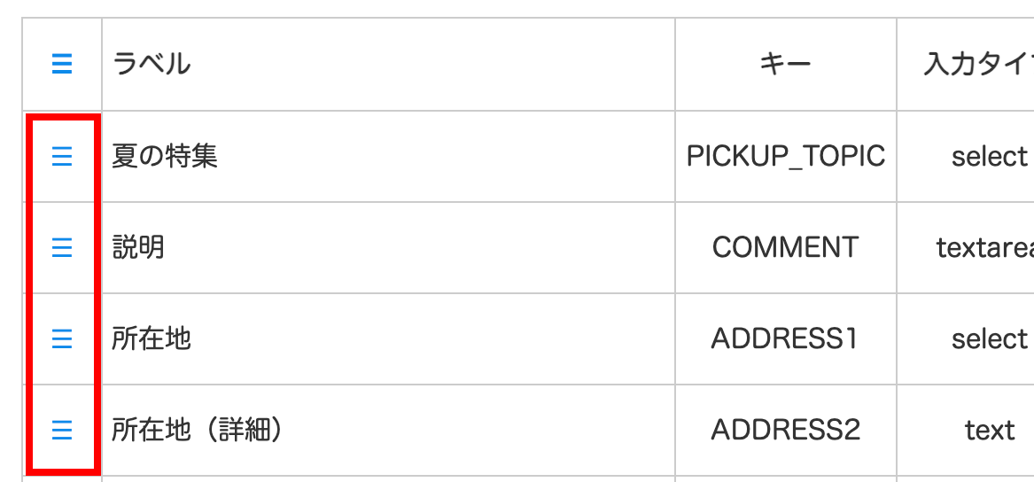Screen dimensions: 1034x482
Task: Click the ラベル column header
Action: pyautogui.click(x=152, y=64)
